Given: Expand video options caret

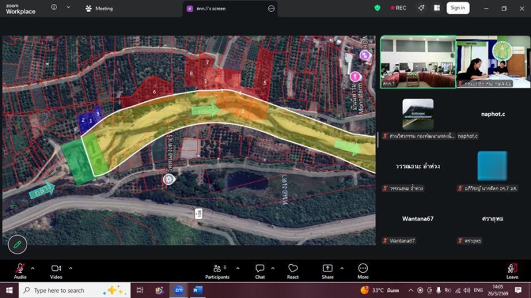Looking at the screenshot, I should pyautogui.click(x=70, y=268).
